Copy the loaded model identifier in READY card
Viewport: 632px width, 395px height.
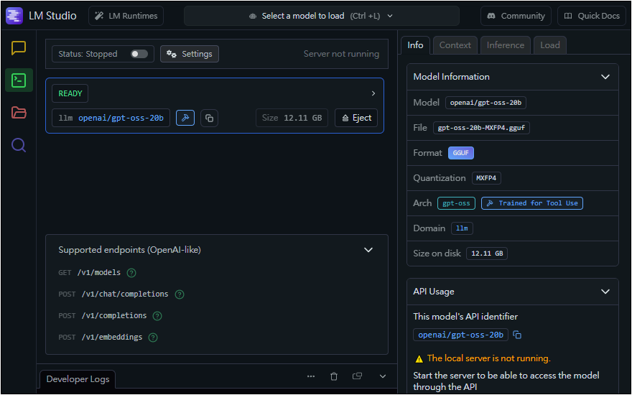(x=209, y=118)
